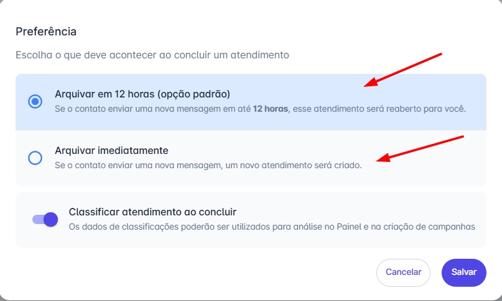Screen dimensions: 502x301
Task: Save preferences with the Salvar button
Action: [x=463, y=272]
